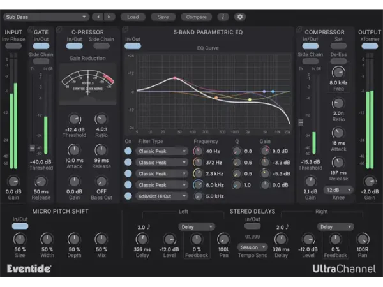
Task: Open filter type dropdown for 372 Hz band
Action: (161, 162)
